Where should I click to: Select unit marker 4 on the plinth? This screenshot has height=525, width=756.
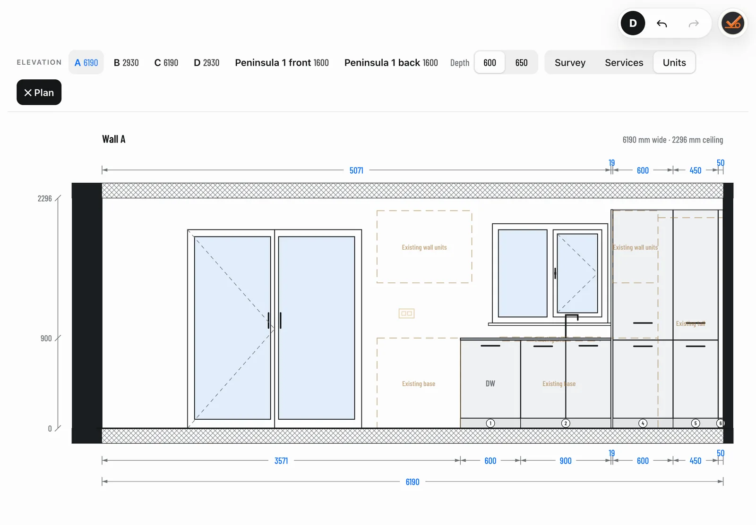[x=643, y=423]
